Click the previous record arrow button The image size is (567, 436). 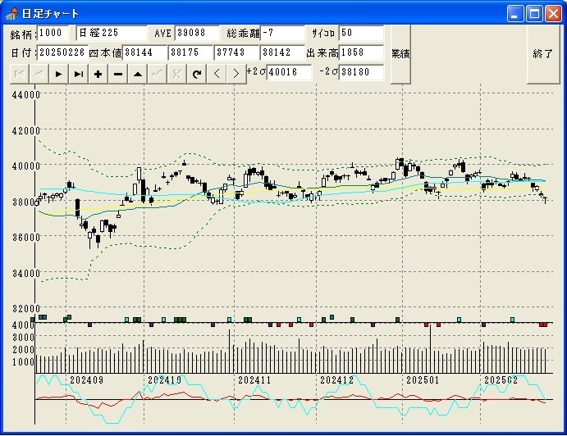[39, 74]
